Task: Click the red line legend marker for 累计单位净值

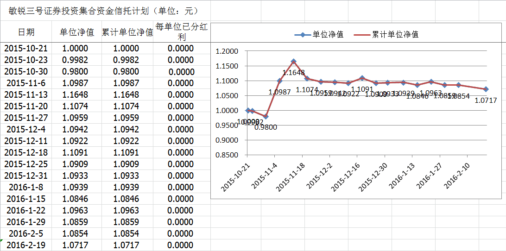Action: tap(362, 35)
